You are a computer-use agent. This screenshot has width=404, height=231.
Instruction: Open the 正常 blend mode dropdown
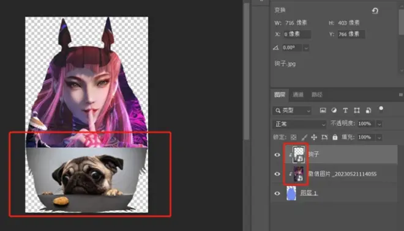coord(299,124)
